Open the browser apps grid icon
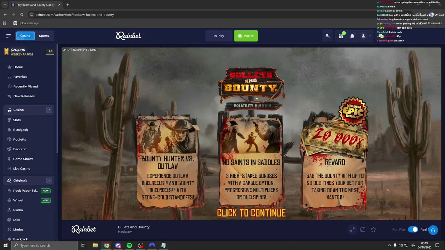 point(5,23)
